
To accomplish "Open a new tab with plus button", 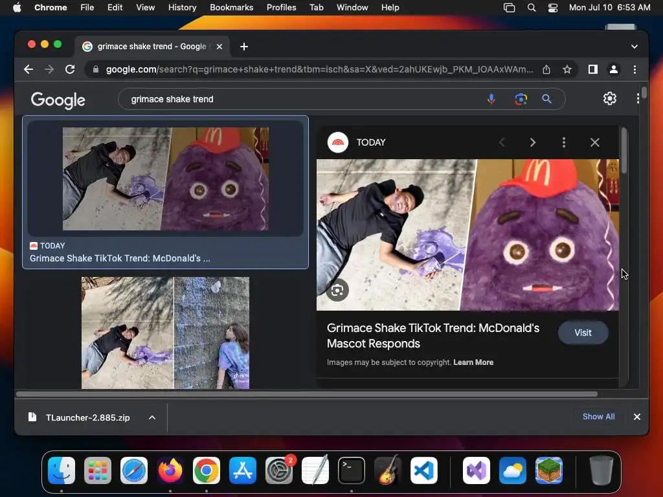I will pyautogui.click(x=244, y=47).
